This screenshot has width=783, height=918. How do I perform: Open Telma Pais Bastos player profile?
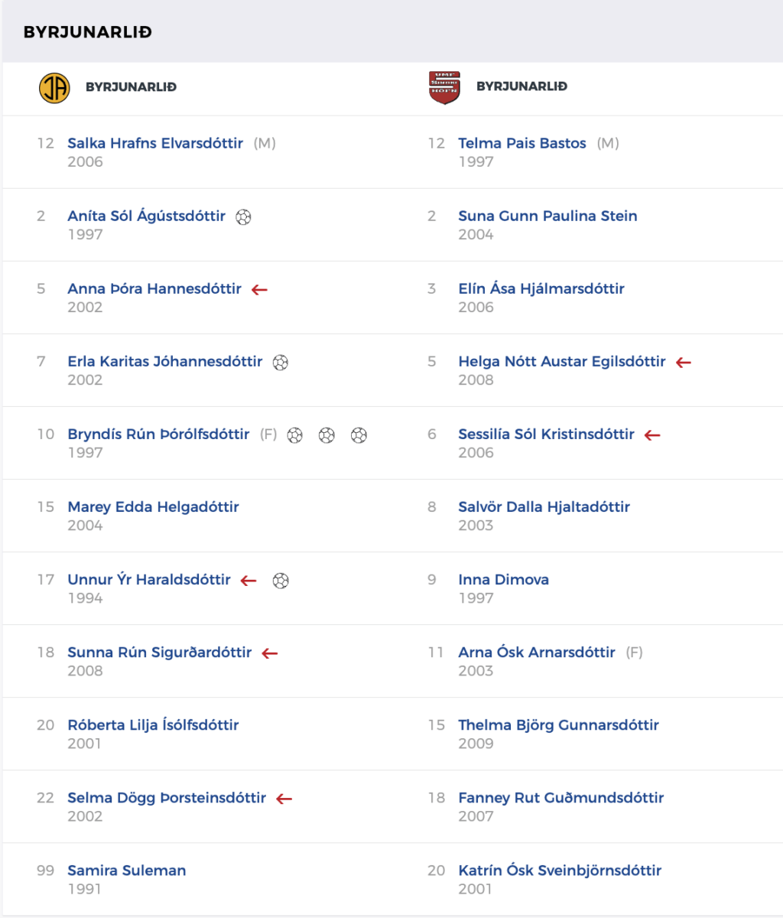[x=522, y=143]
